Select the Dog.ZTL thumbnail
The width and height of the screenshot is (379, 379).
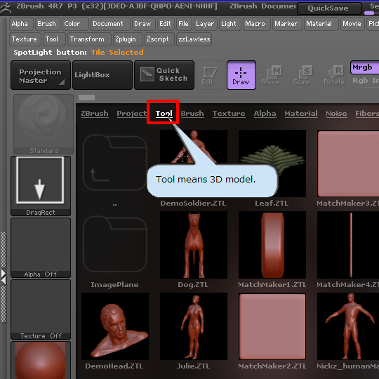pyautogui.click(x=194, y=245)
